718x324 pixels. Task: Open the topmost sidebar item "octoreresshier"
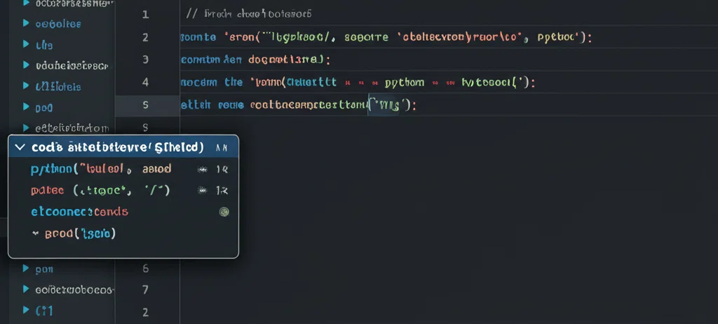[x=74, y=4]
